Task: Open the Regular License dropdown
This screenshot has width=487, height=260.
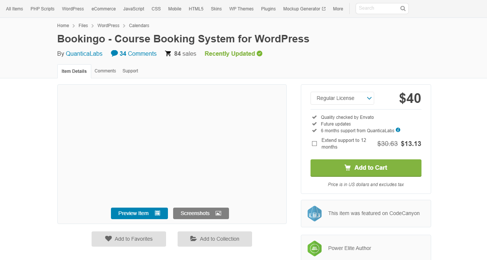Action: (342, 98)
